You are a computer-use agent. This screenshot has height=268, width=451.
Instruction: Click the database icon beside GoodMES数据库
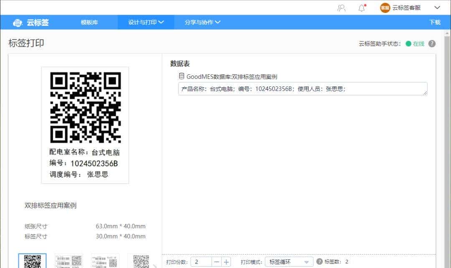pyautogui.click(x=181, y=76)
